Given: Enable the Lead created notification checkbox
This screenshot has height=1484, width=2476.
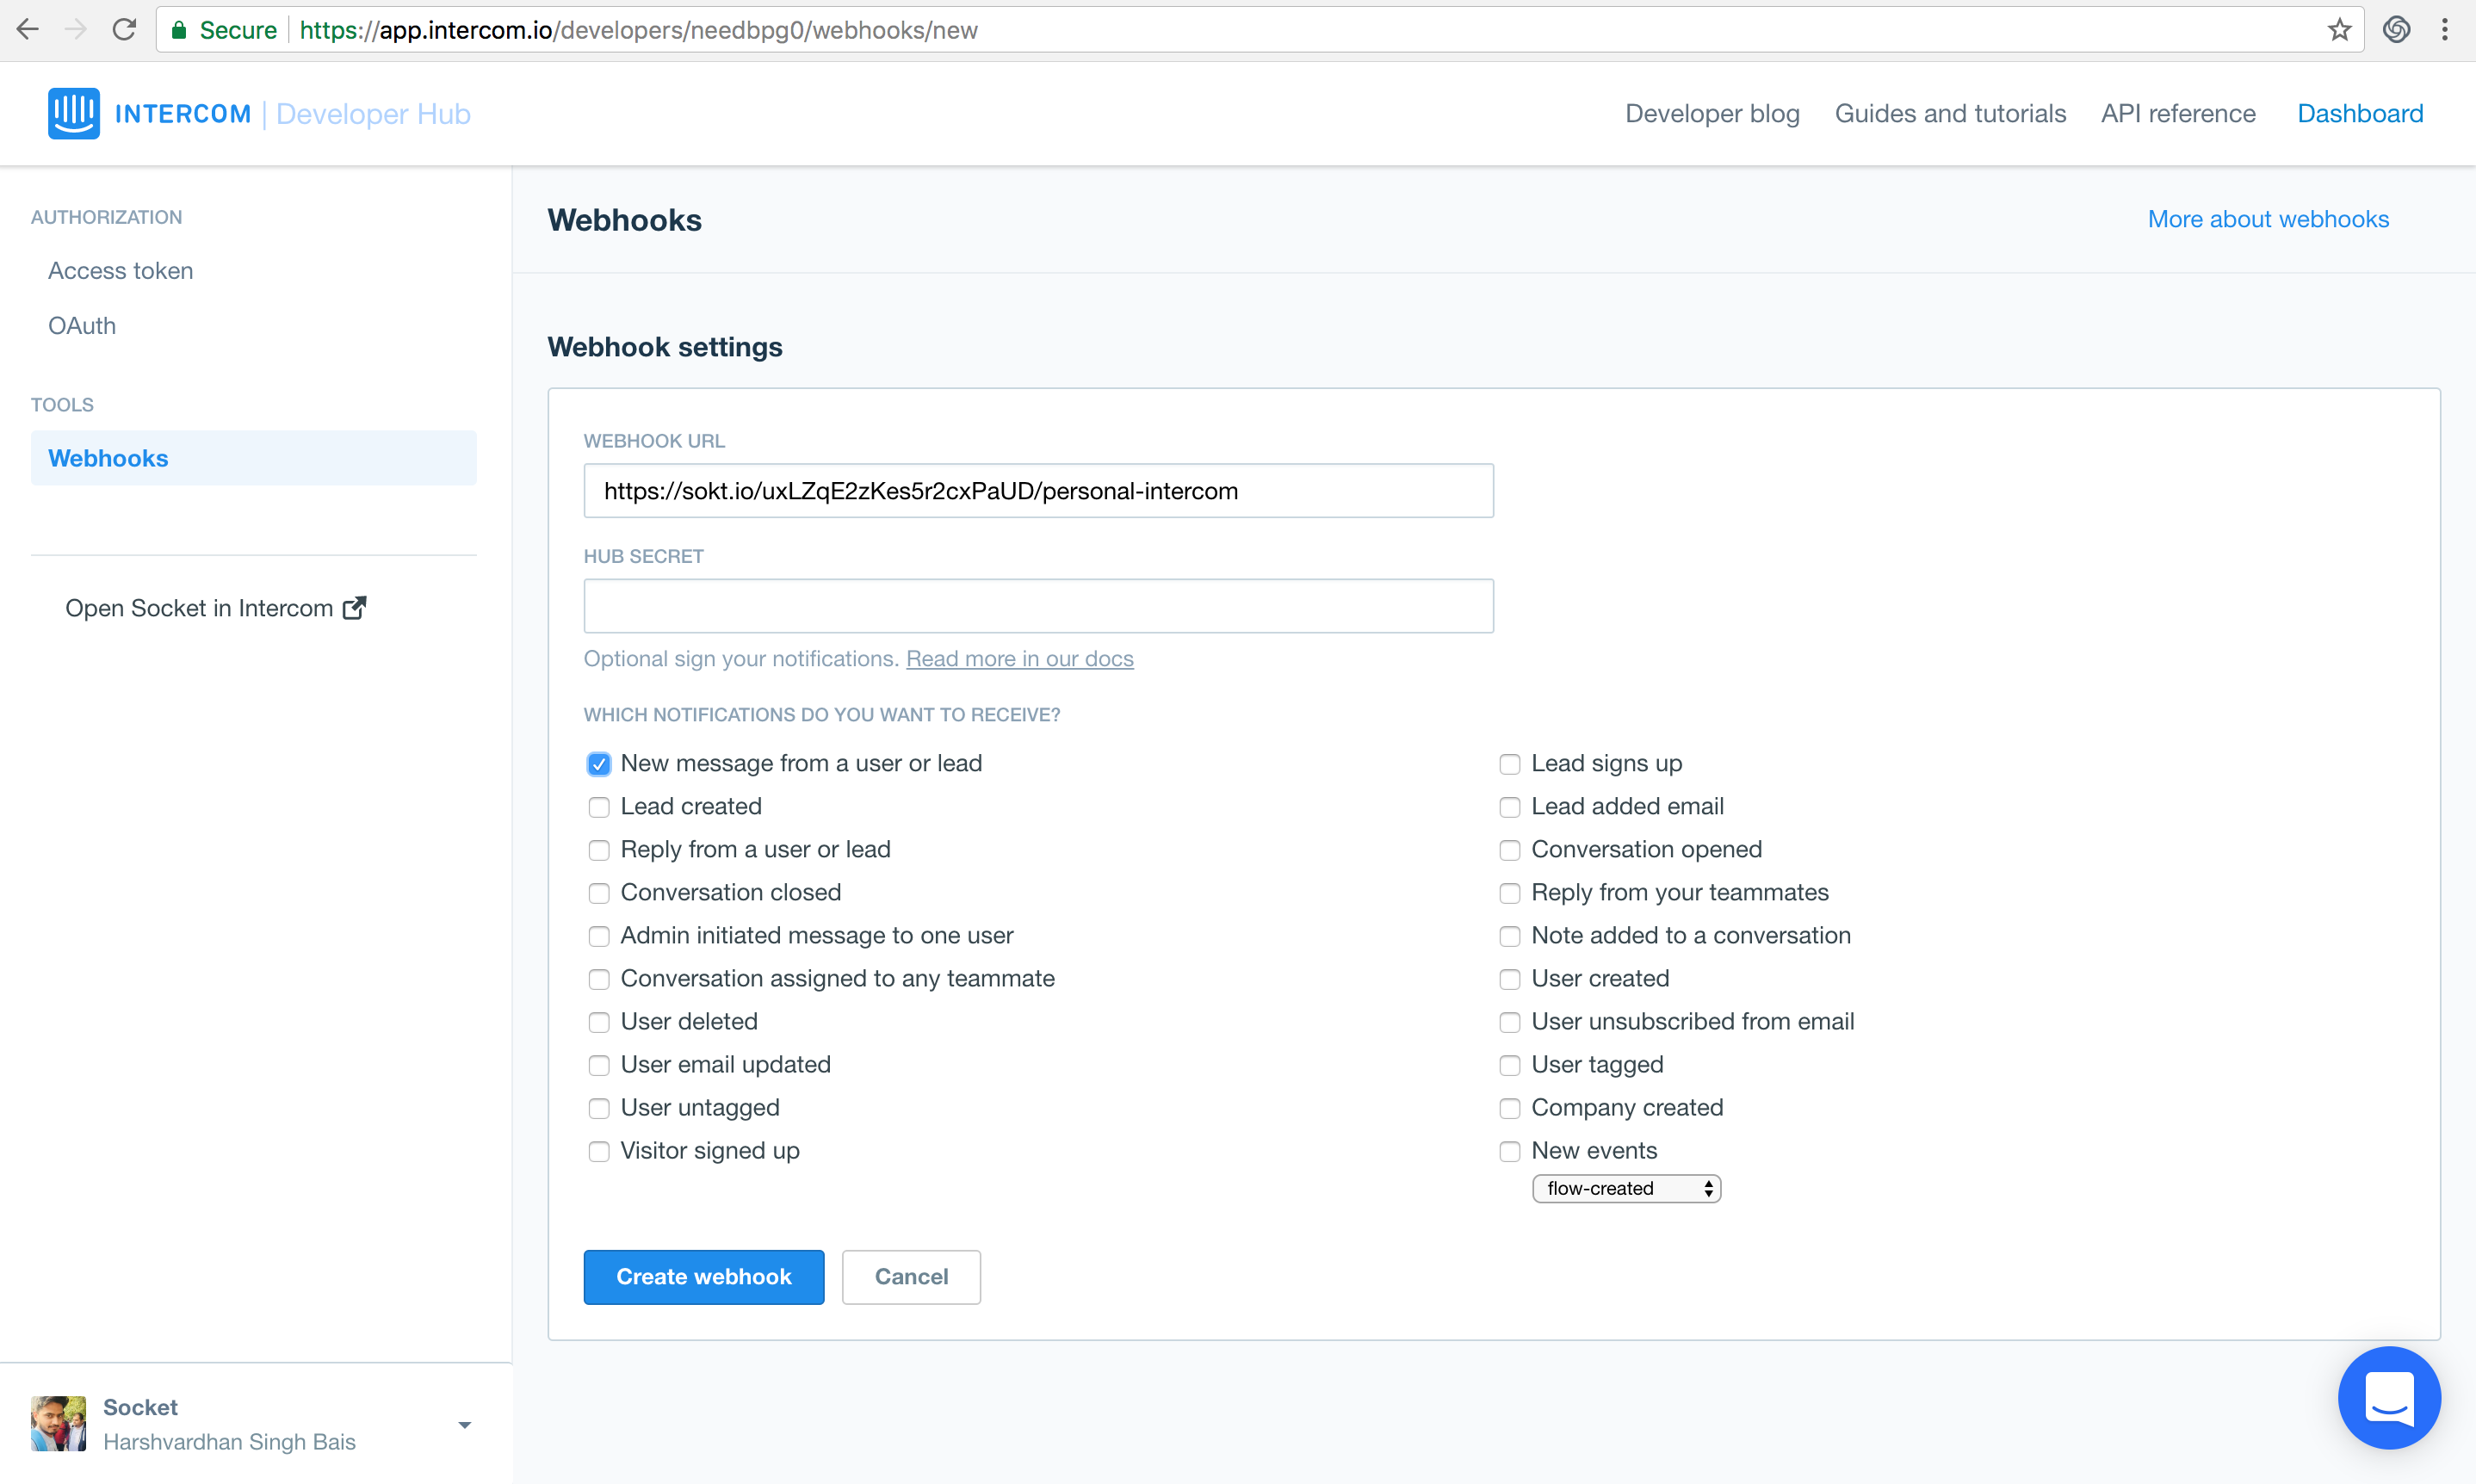Looking at the screenshot, I should coord(599,806).
